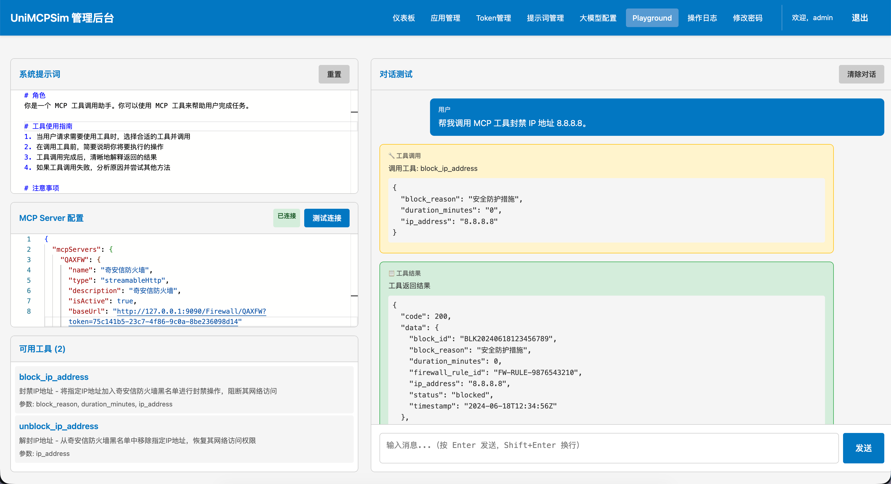Click the 可用工具 (2) panel heading

[x=42, y=349]
